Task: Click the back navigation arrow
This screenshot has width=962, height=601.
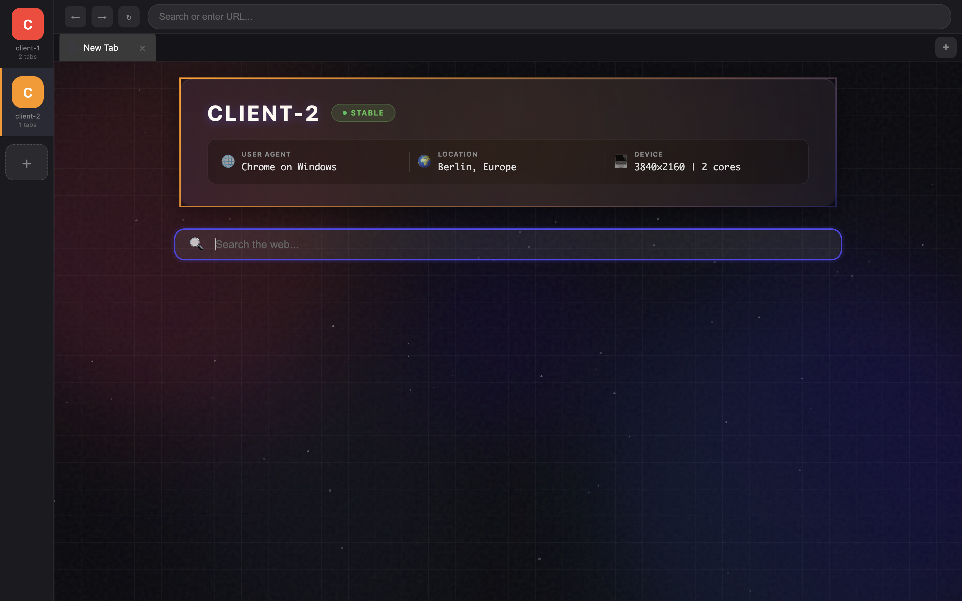Action: (75, 17)
